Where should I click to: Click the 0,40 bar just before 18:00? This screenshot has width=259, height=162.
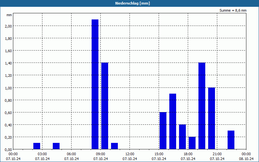(x=183, y=137)
